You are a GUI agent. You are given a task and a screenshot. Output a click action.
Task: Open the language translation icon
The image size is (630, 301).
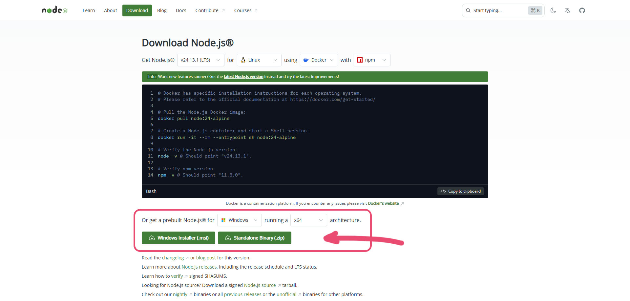[568, 10]
